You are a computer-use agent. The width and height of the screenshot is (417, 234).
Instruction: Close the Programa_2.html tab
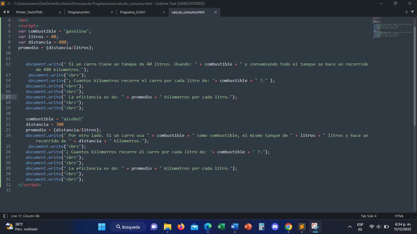click(x=164, y=12)
